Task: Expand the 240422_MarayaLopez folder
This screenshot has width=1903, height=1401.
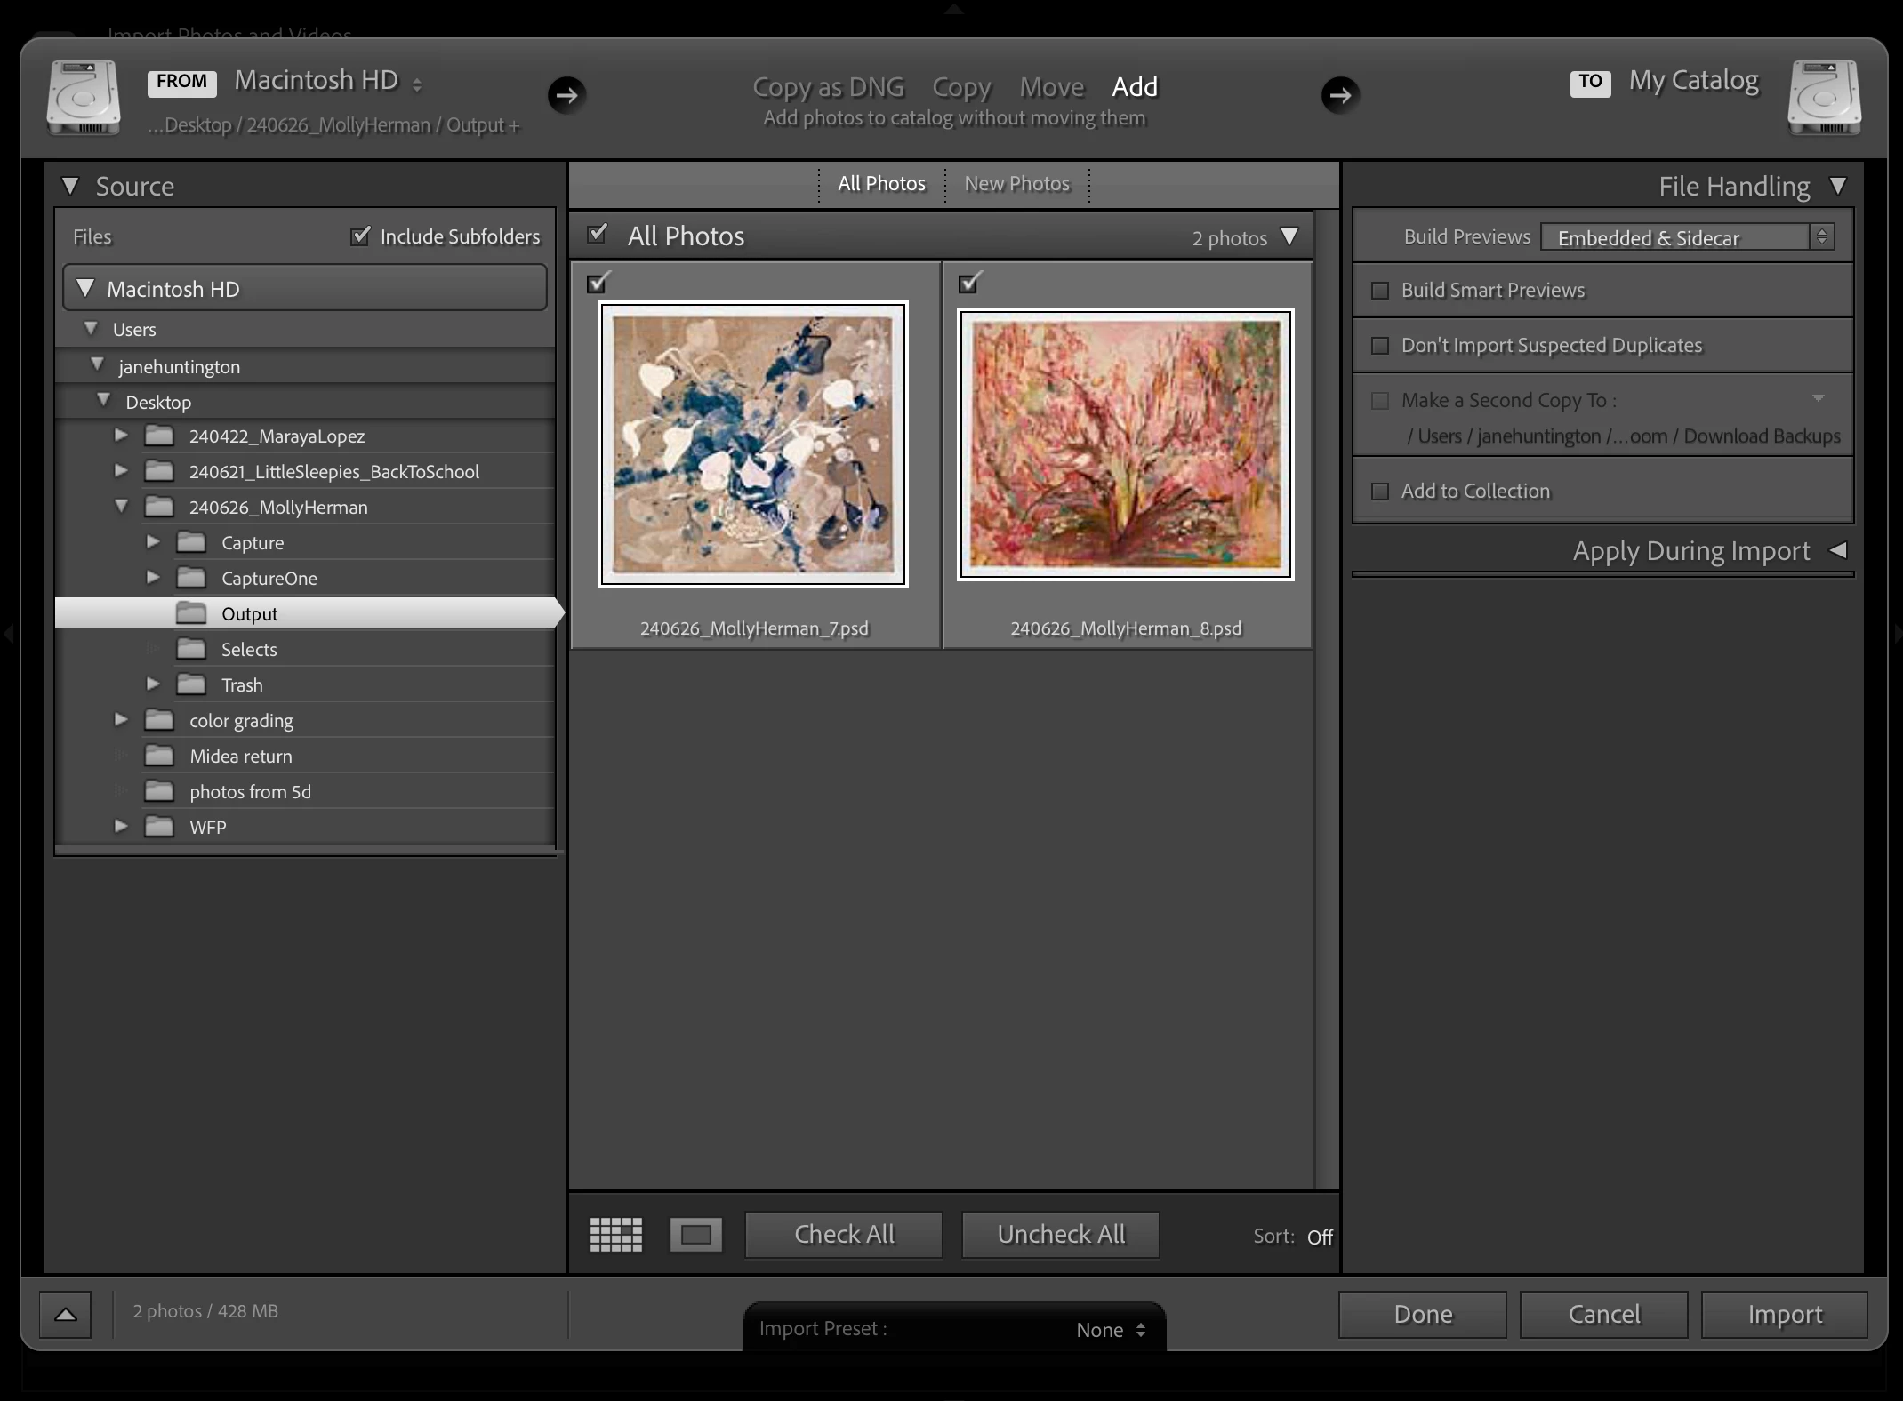Action: [121, 436]
